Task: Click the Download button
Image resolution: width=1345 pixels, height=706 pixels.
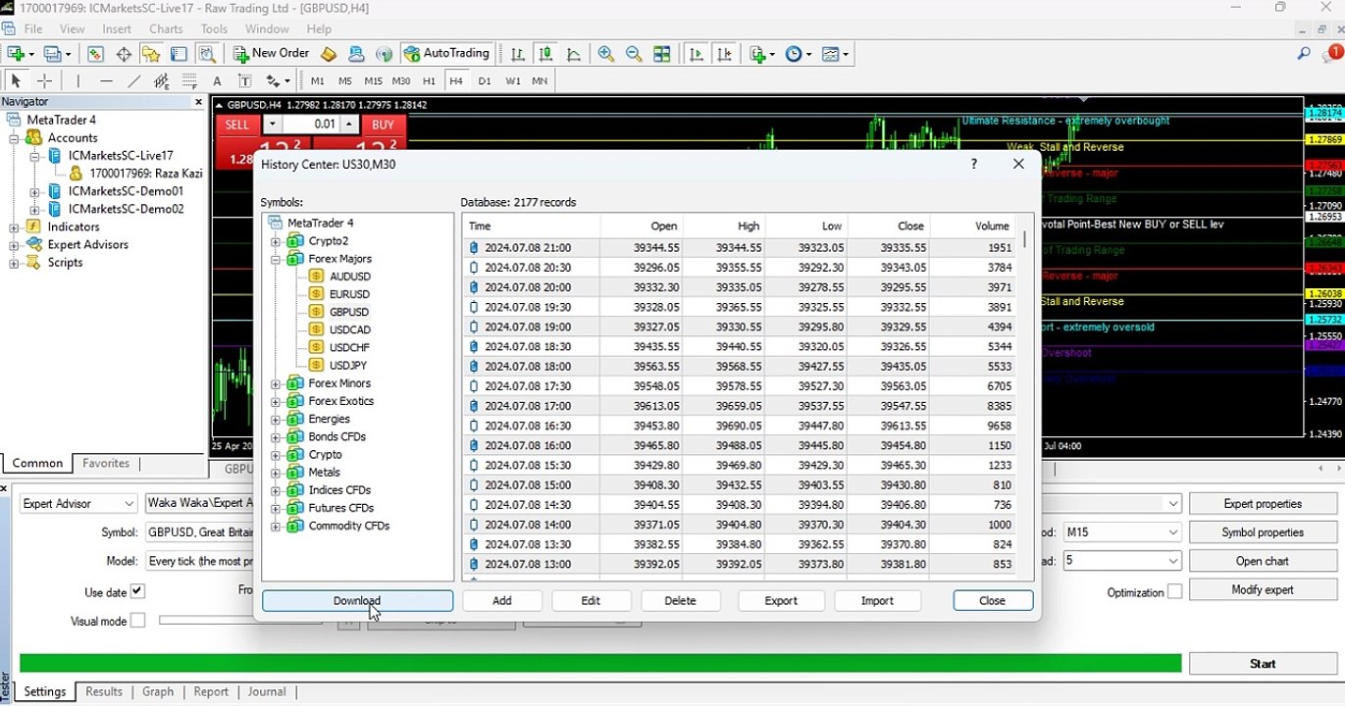Action: point(357,601)
